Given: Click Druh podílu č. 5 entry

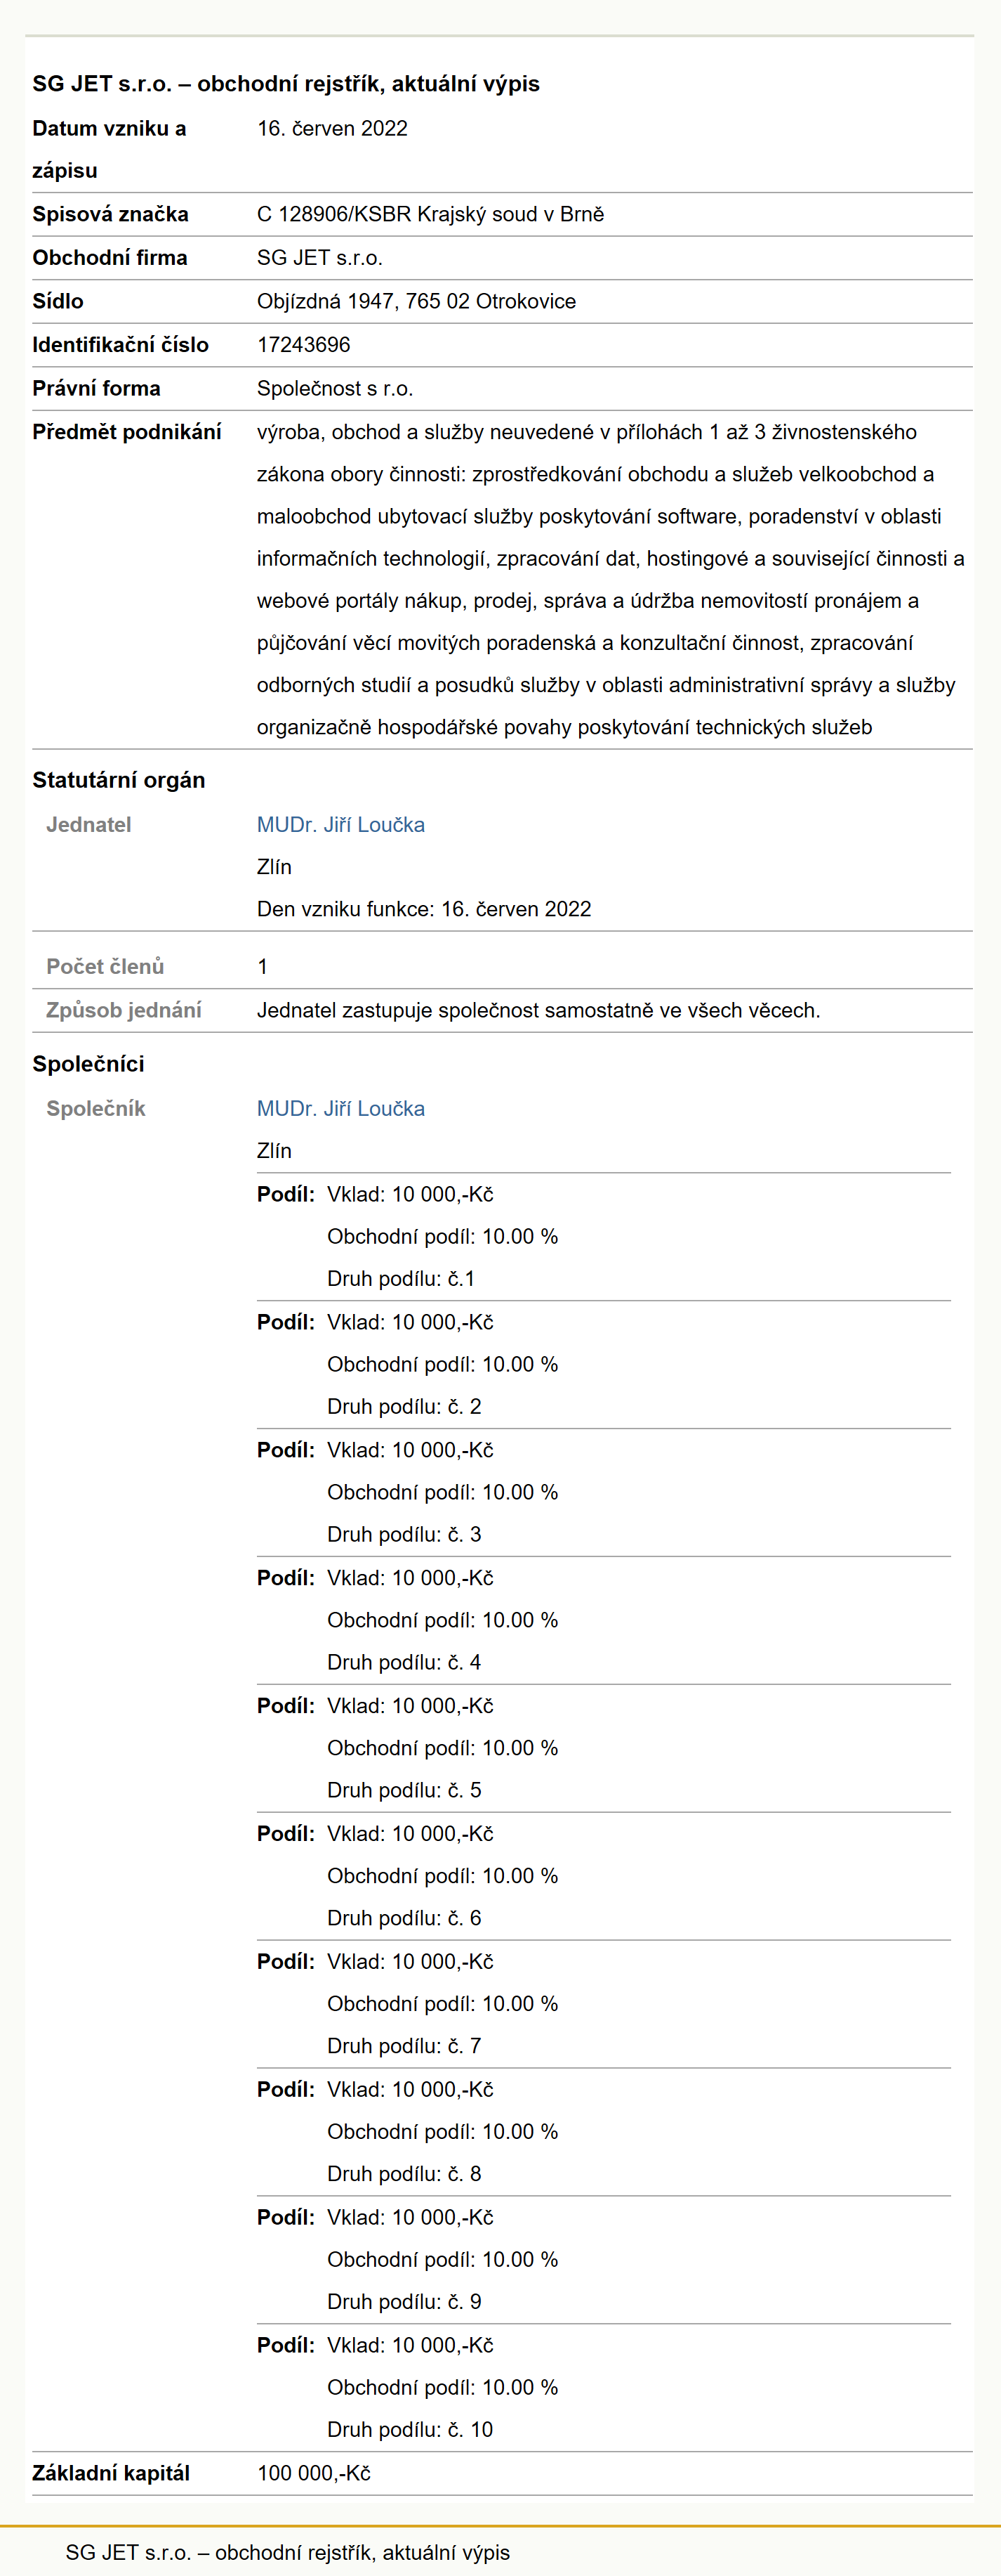Looking at the screenshot, I should [404, 1790].
